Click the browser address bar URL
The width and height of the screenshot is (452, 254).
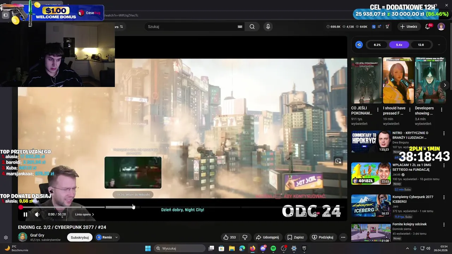(121, 15)
